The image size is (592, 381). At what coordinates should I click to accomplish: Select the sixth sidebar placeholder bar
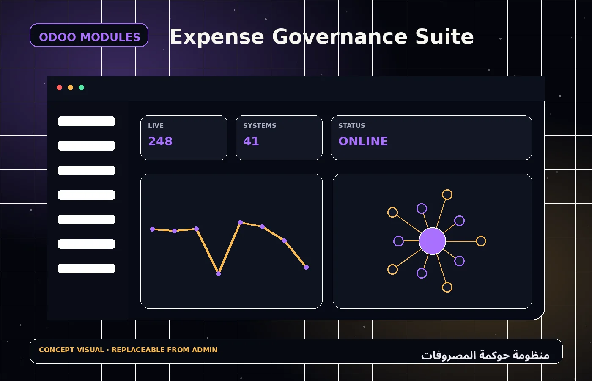click(x=86, y=244)
